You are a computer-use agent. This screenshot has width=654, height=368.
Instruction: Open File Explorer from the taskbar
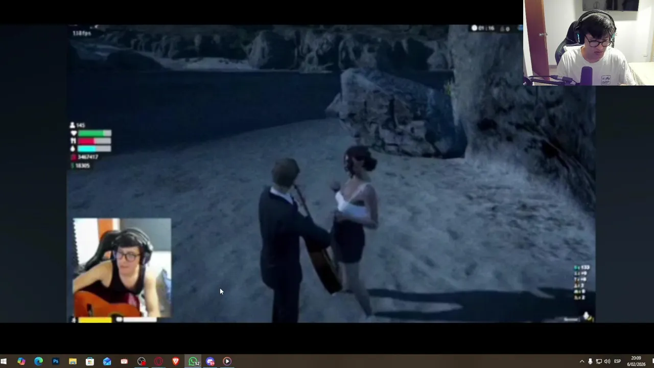tap(73, 361)
